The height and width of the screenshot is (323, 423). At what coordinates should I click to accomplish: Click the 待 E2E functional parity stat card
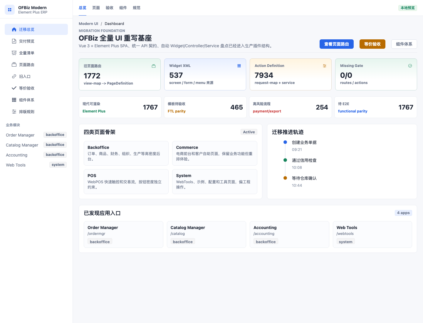pyautogui.click(x=376, y=107)
